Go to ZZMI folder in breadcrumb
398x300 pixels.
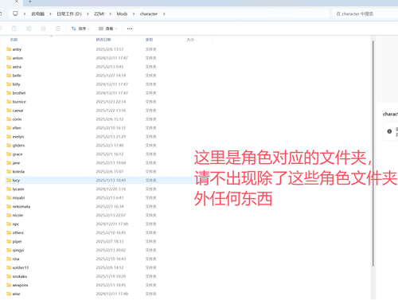[x=99, y=14]
